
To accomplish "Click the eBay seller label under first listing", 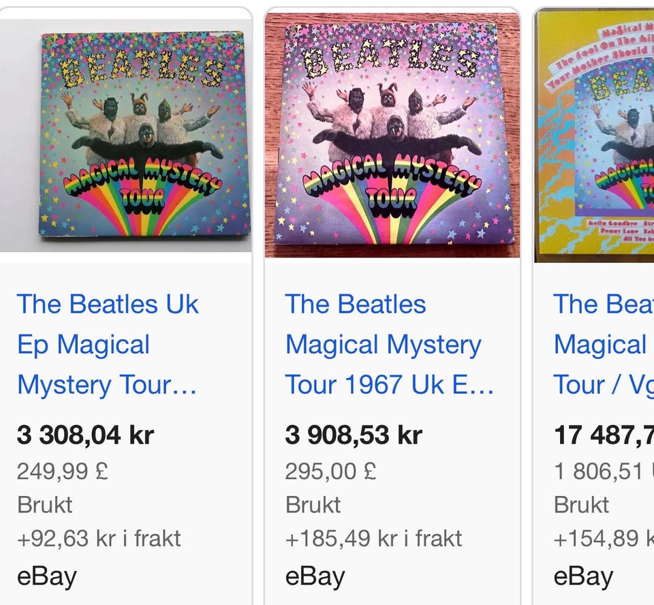I will (x=46, y=576).
